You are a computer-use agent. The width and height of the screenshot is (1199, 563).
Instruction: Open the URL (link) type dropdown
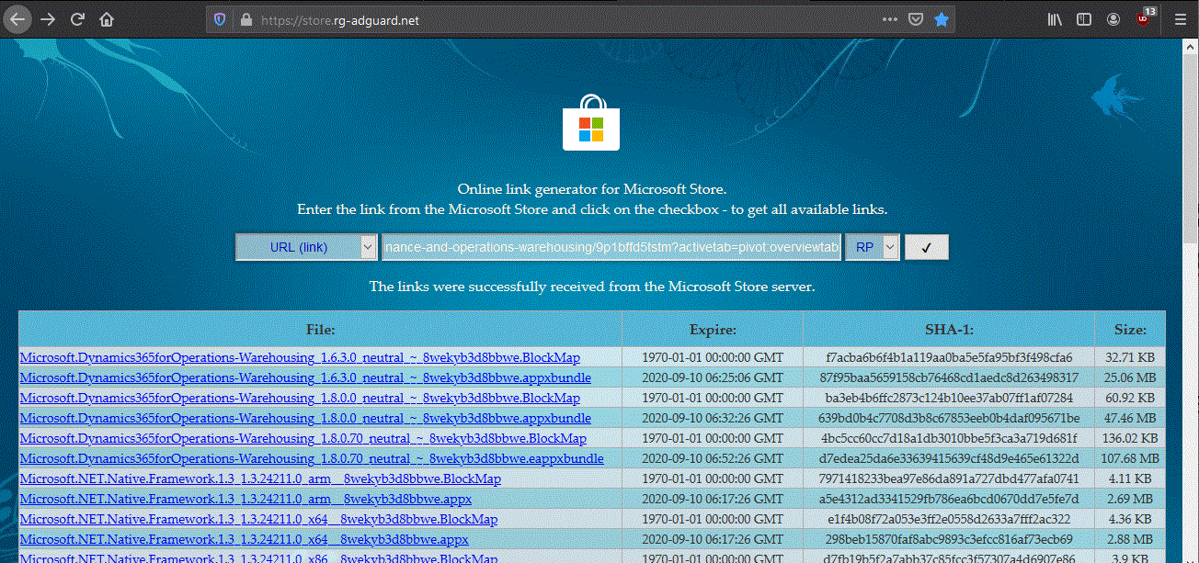pos(306,247)
